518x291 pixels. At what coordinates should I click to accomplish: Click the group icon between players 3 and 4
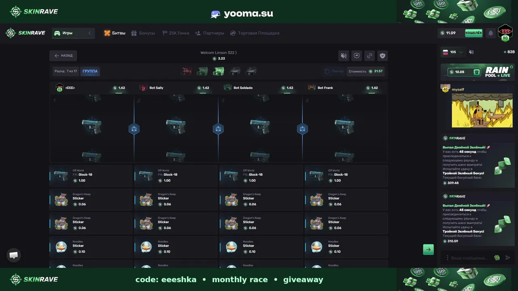tap(302, 129)
